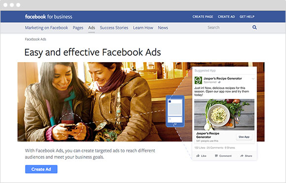The height and width of the screenshot is (183, 286).
Task: Select the Ads navigation tab
Action: [x=92, y=28]
